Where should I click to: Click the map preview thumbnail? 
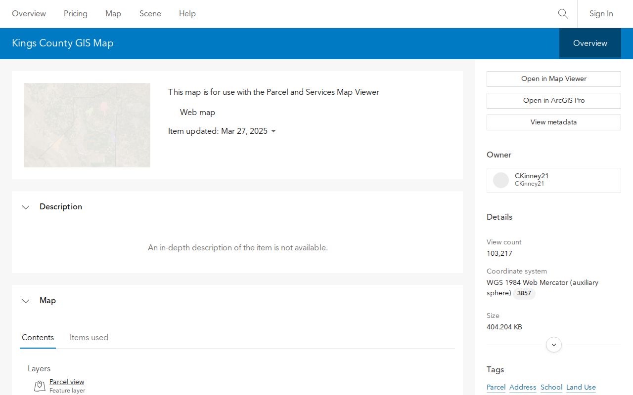click(x=87, y=125)
